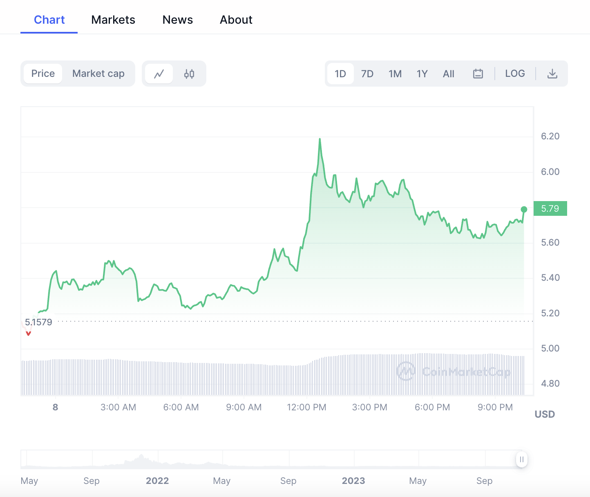
Task: Change chart range to 1M
Action: 395,74
